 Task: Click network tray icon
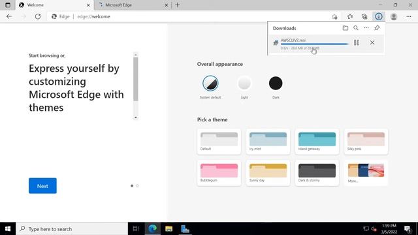(366, 228)
